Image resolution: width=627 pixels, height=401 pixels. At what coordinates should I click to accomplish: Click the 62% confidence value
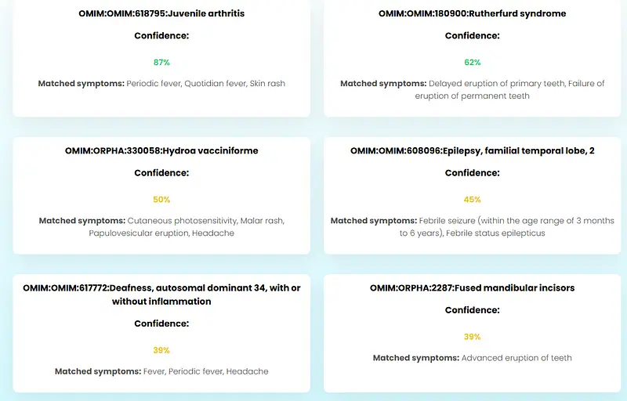click(x=472, y=62)
